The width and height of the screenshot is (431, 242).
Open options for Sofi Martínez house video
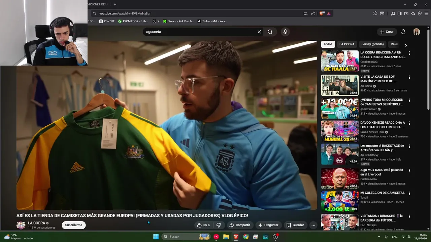coord(409,77)
